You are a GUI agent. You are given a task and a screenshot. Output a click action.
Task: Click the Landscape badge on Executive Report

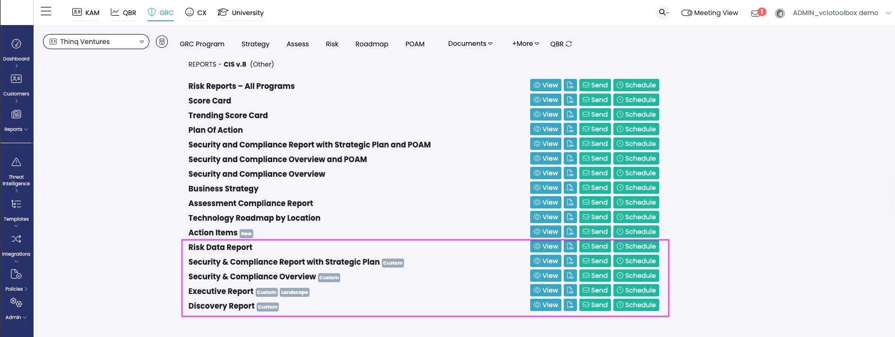click(294, 293)
